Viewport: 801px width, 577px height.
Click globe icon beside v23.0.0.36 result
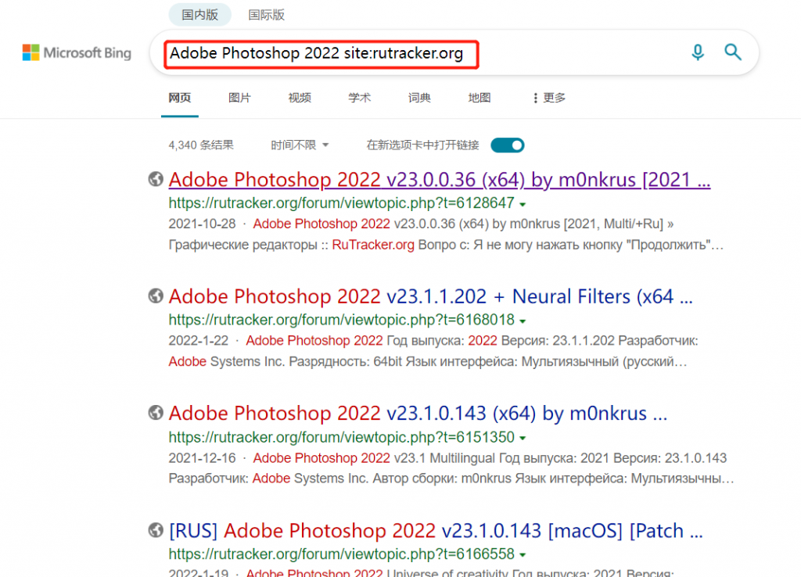(x=156, y=179)
